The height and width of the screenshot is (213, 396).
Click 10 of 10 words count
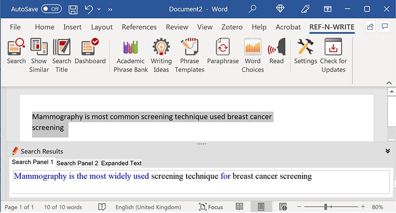(x=63, y=207)
